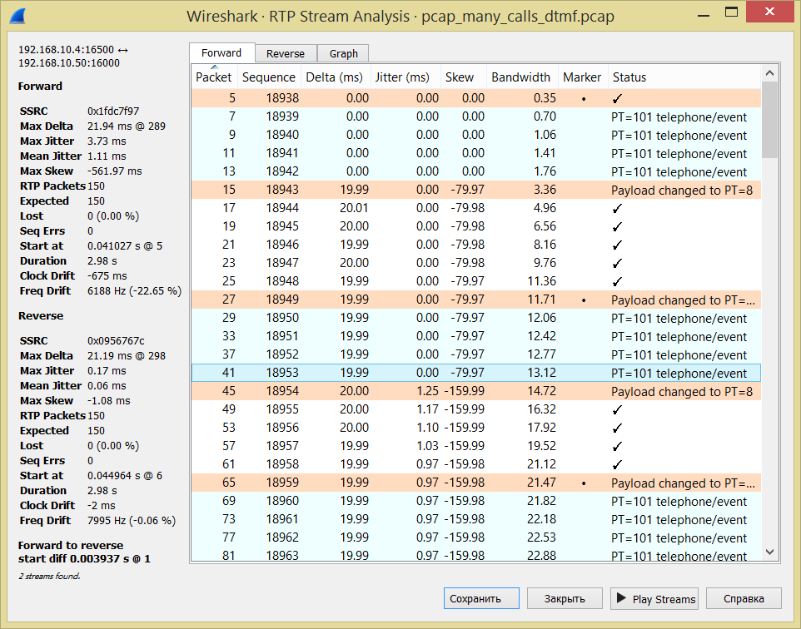Image resolution: width=801 pixels, height=629 pixels.
Task: Close the RTP Stream Analysis window
Action: (770, 12)
